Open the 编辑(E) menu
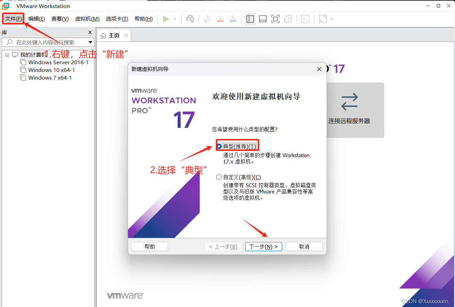The image size is (455, 307). pos(36,19)
